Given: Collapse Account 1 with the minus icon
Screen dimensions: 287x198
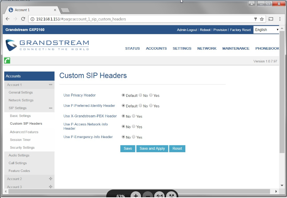Looking at the screenshot, I should (51, 85).
